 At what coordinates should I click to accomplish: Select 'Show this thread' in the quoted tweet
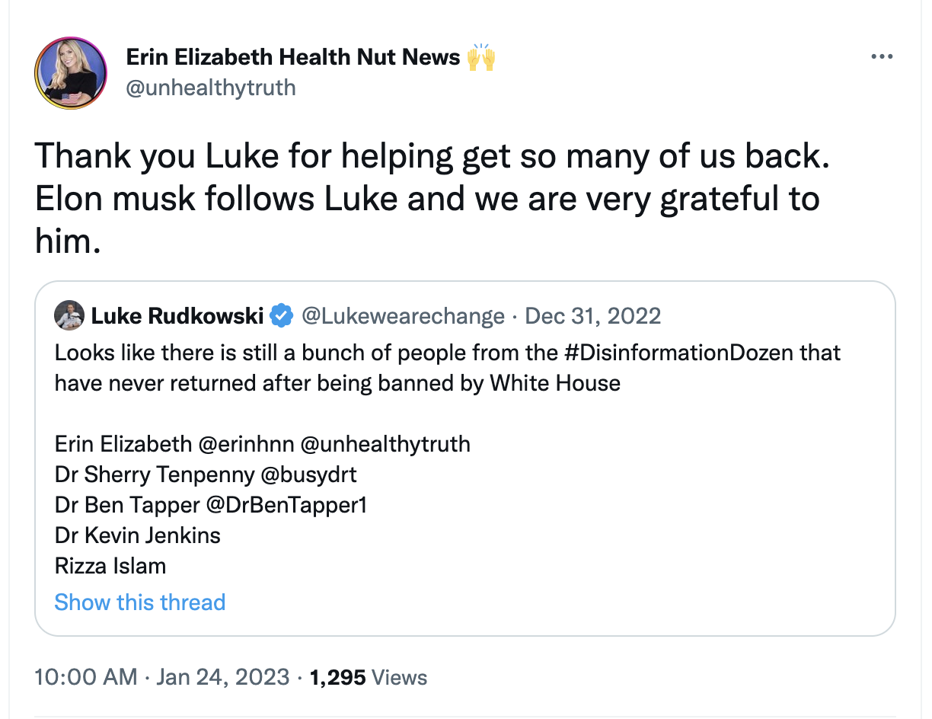click(x=139, y=602)
